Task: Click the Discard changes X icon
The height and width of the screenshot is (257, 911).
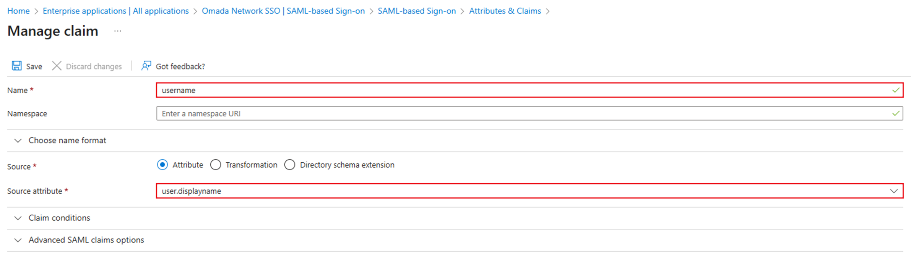Action: tap(56, 66)
